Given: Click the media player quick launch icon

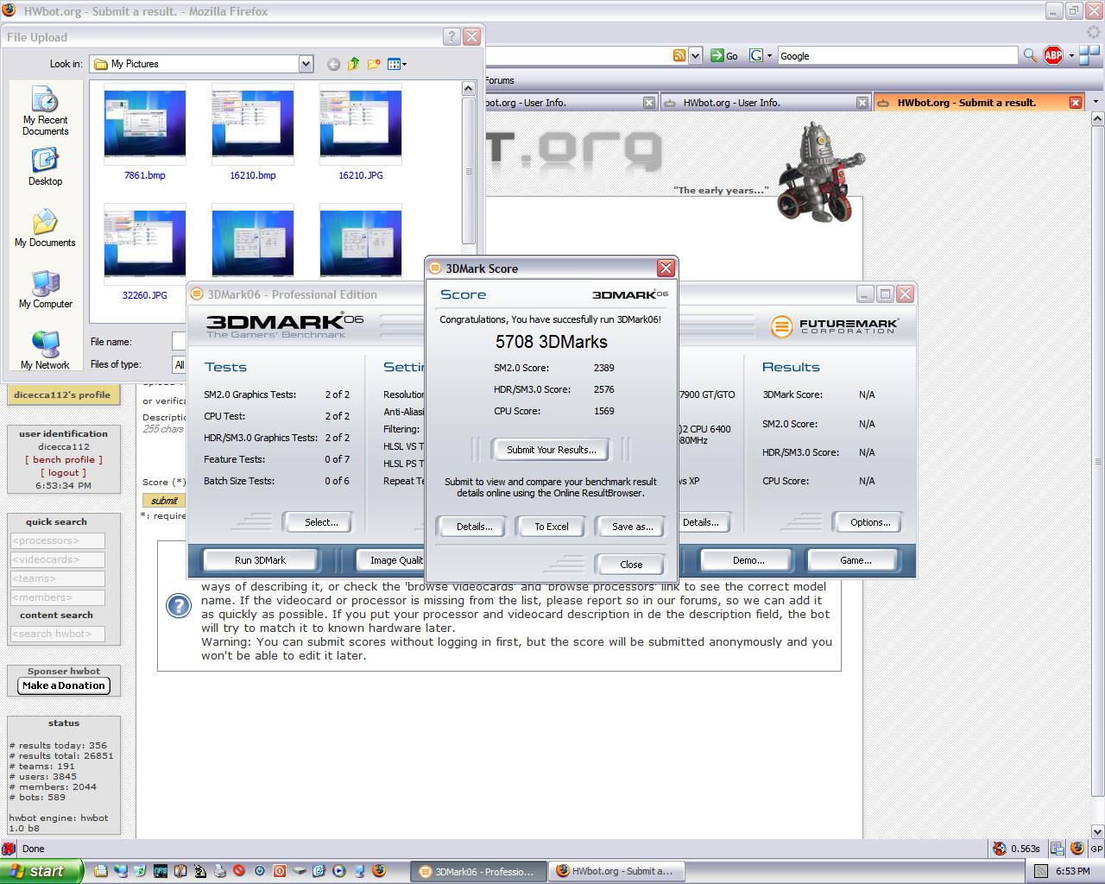Looking at the screenshot, I should click(338, 871).
